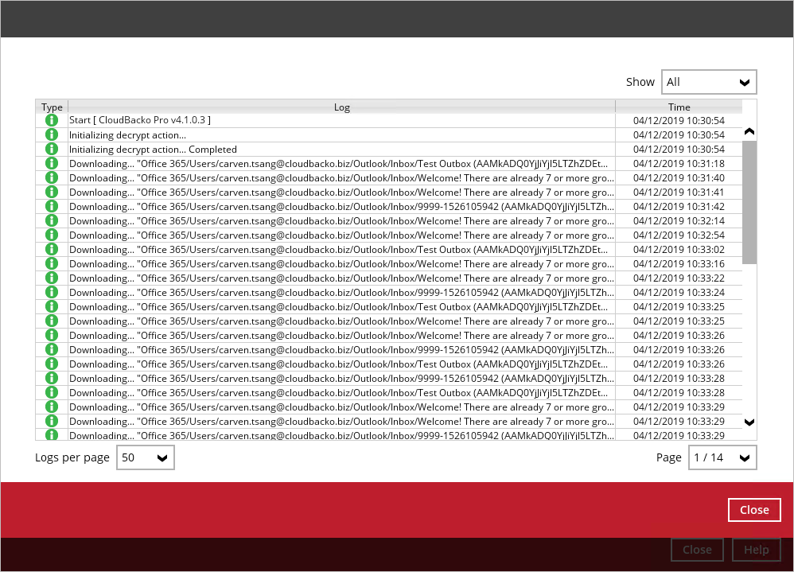
Task: Click the info icon for the 'Initializing decrypt action... Completed' row
Action: (x=52, y=149)
